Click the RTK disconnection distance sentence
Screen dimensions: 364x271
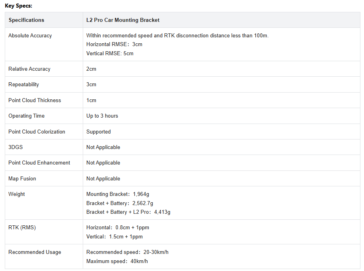(177, 36)
